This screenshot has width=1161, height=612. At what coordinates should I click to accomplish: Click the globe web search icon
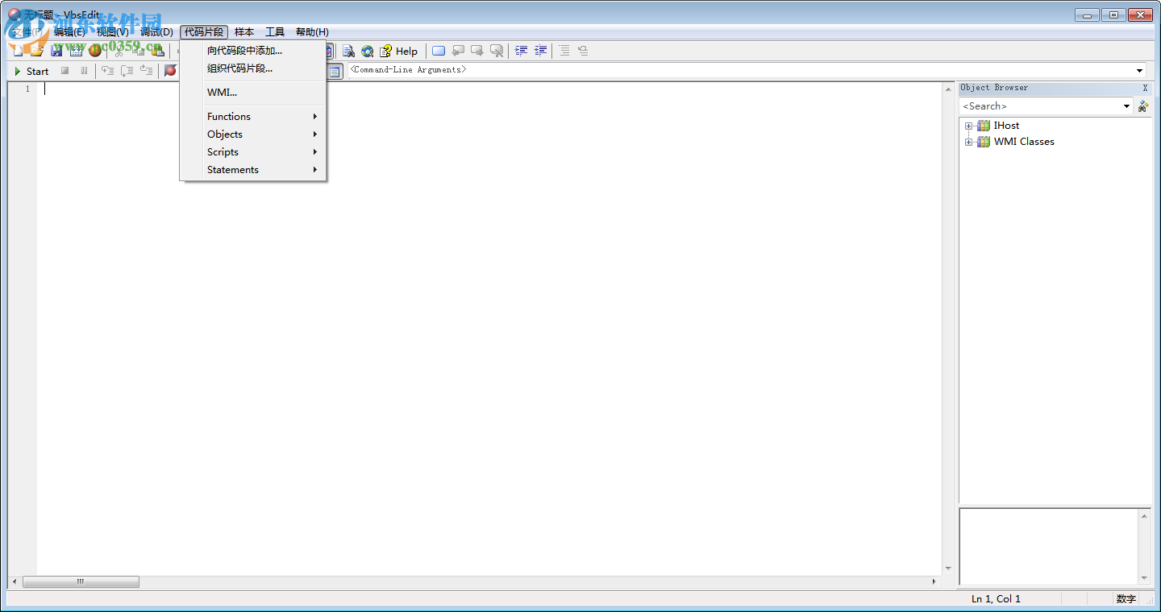click(x=368, y=51)
